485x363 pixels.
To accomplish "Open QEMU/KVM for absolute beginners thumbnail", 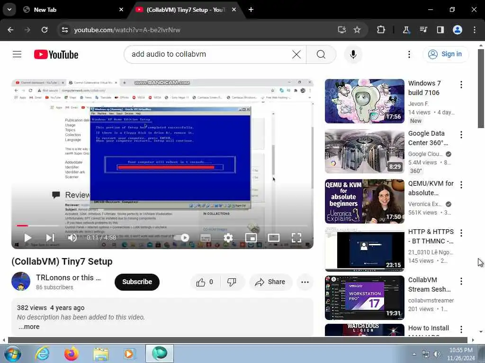I will (x=364, y=201).
